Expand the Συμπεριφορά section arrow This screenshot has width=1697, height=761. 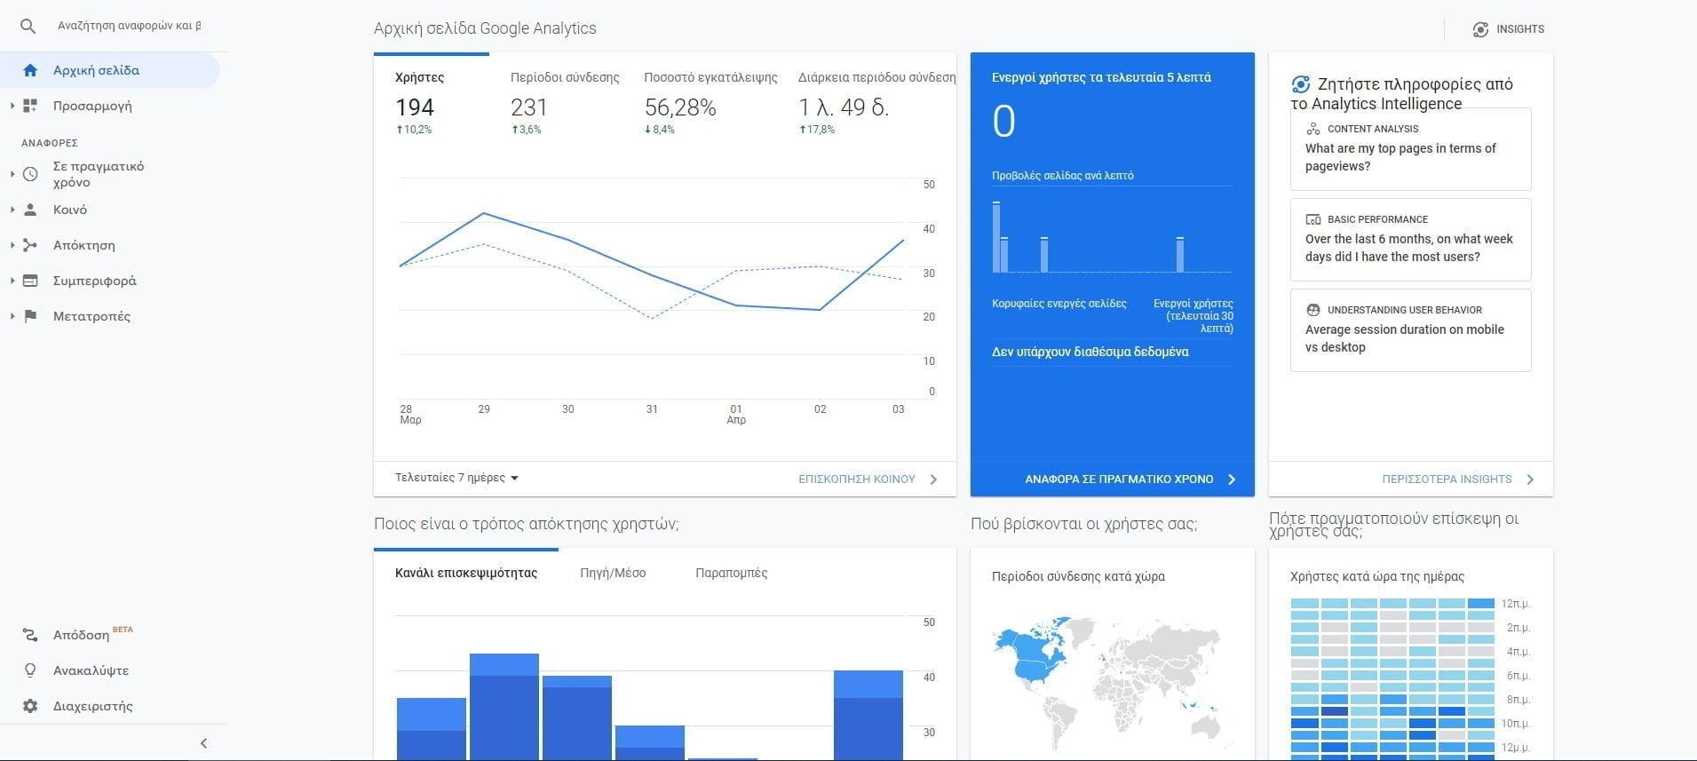12,281
